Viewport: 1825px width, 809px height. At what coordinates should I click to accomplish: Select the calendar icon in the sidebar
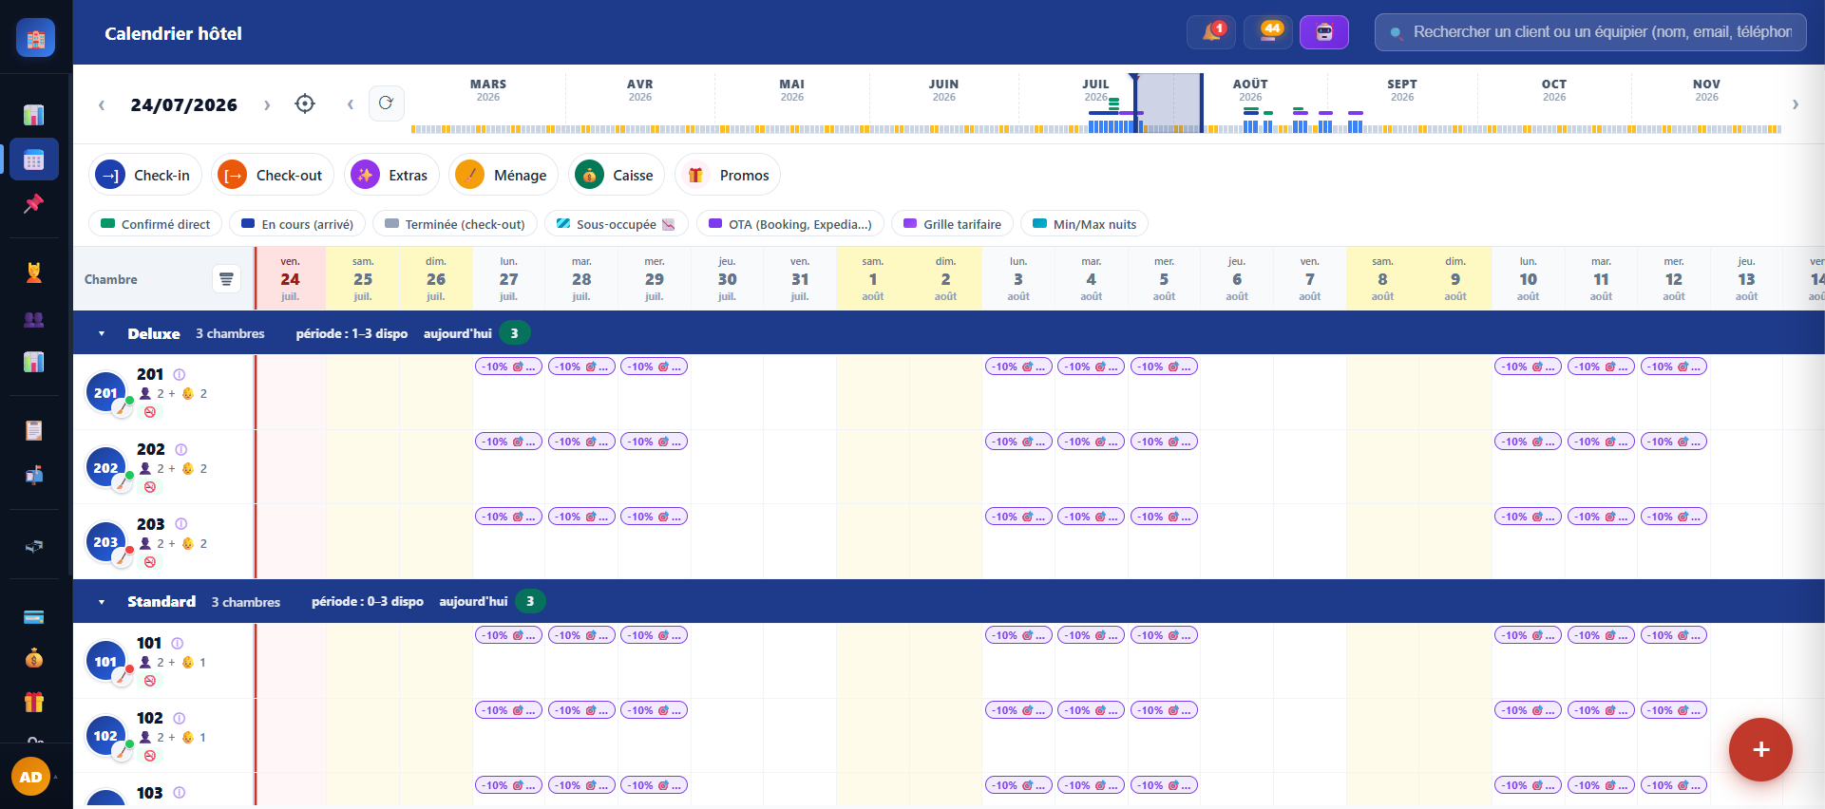coord(34,160)
